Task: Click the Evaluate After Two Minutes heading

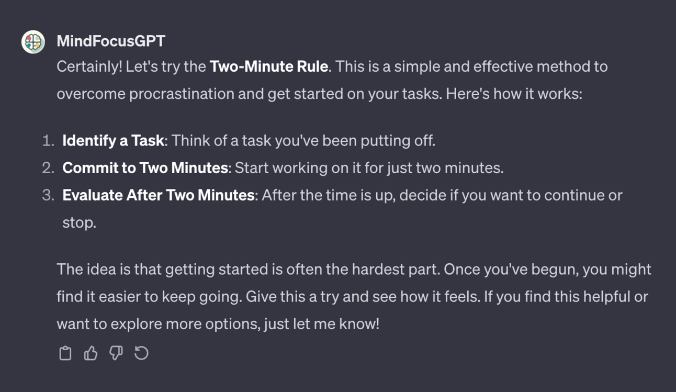Action: tap(159, 195)
